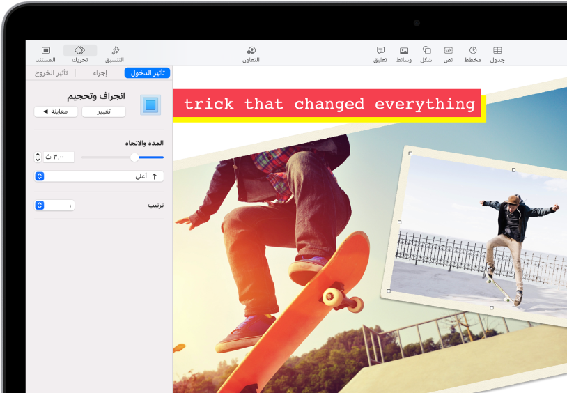
Task: Open the Order (ترتيب) dropdown showing ١
Action: click(54, 205)
